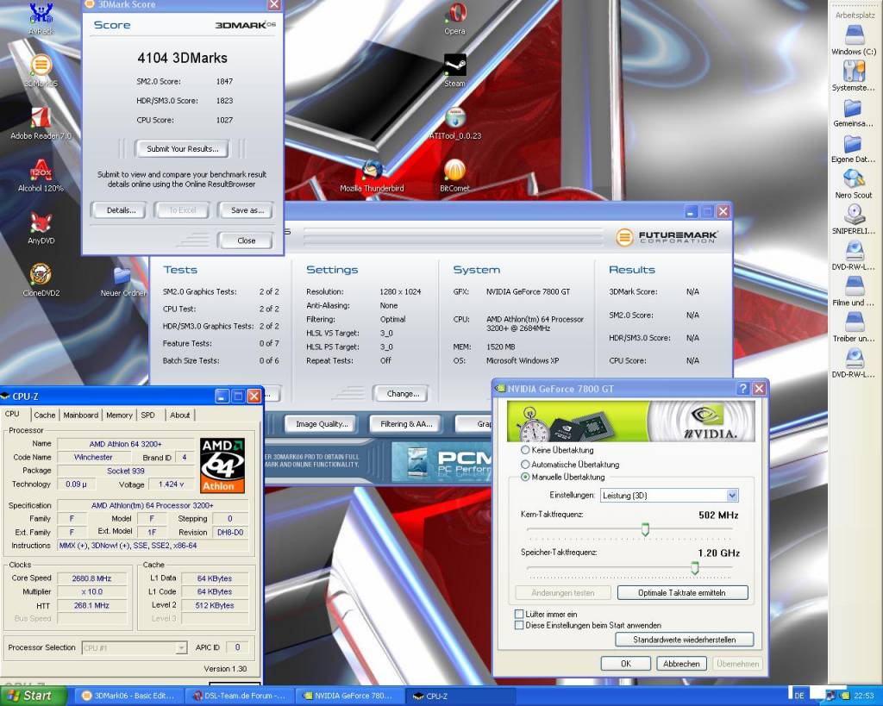Open the Processor Selection dropdown in CPU-Z
The width and height of the screenshot is (883, 706).
(x=134, y=648)
